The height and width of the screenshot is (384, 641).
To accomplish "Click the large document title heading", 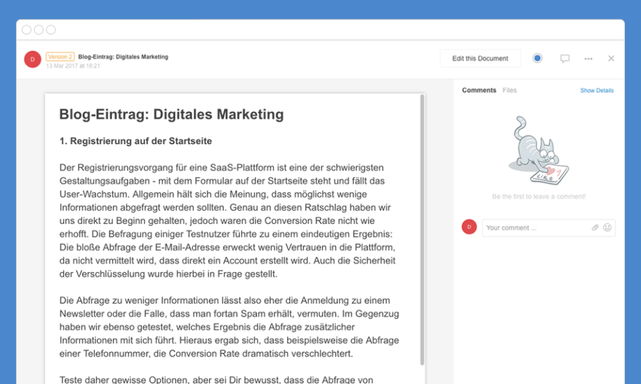I will coord(172,114).
